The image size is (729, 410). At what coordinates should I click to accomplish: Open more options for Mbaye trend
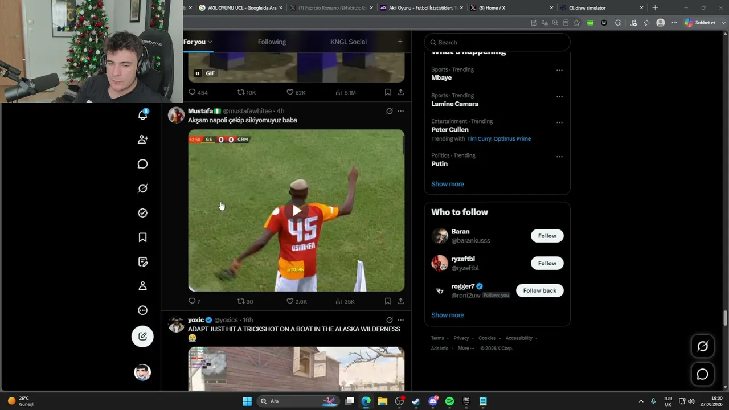click(559, 71)
